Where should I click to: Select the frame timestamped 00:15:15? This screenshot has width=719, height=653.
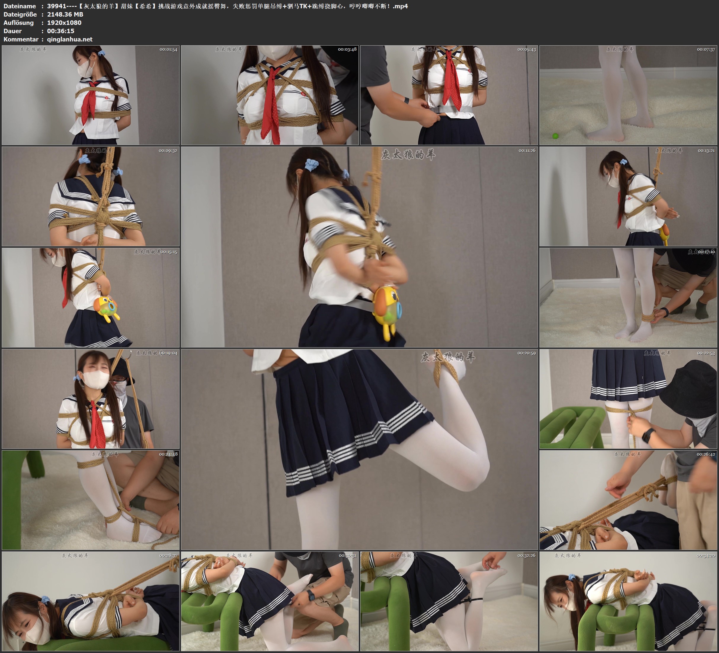tap(91, 297)
